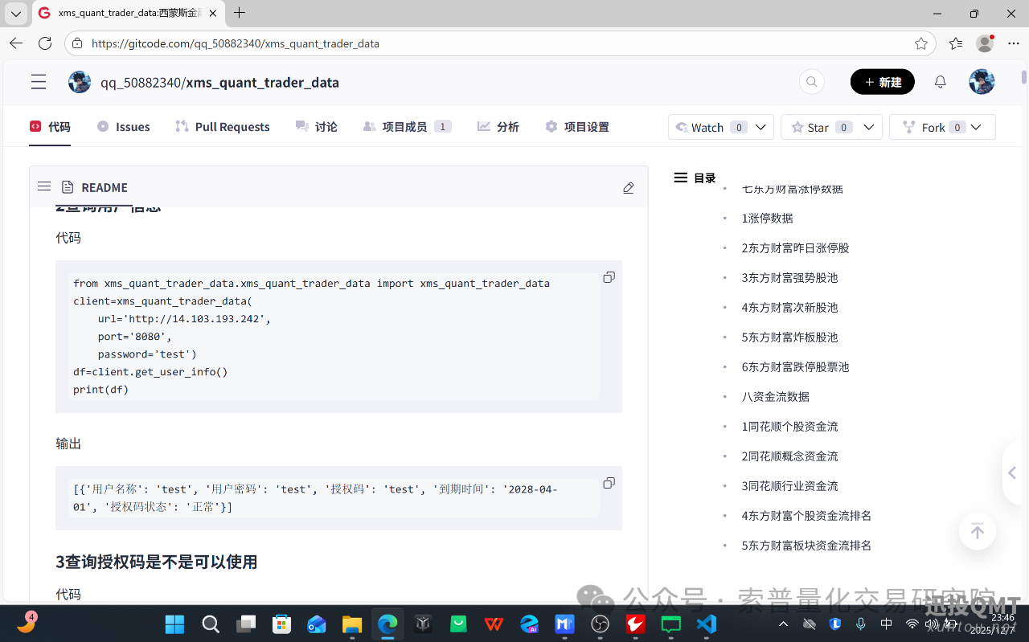The image size is (1029, 642).
Task: Click the scroll-to-top arrow button
Action: coord(977,531)
